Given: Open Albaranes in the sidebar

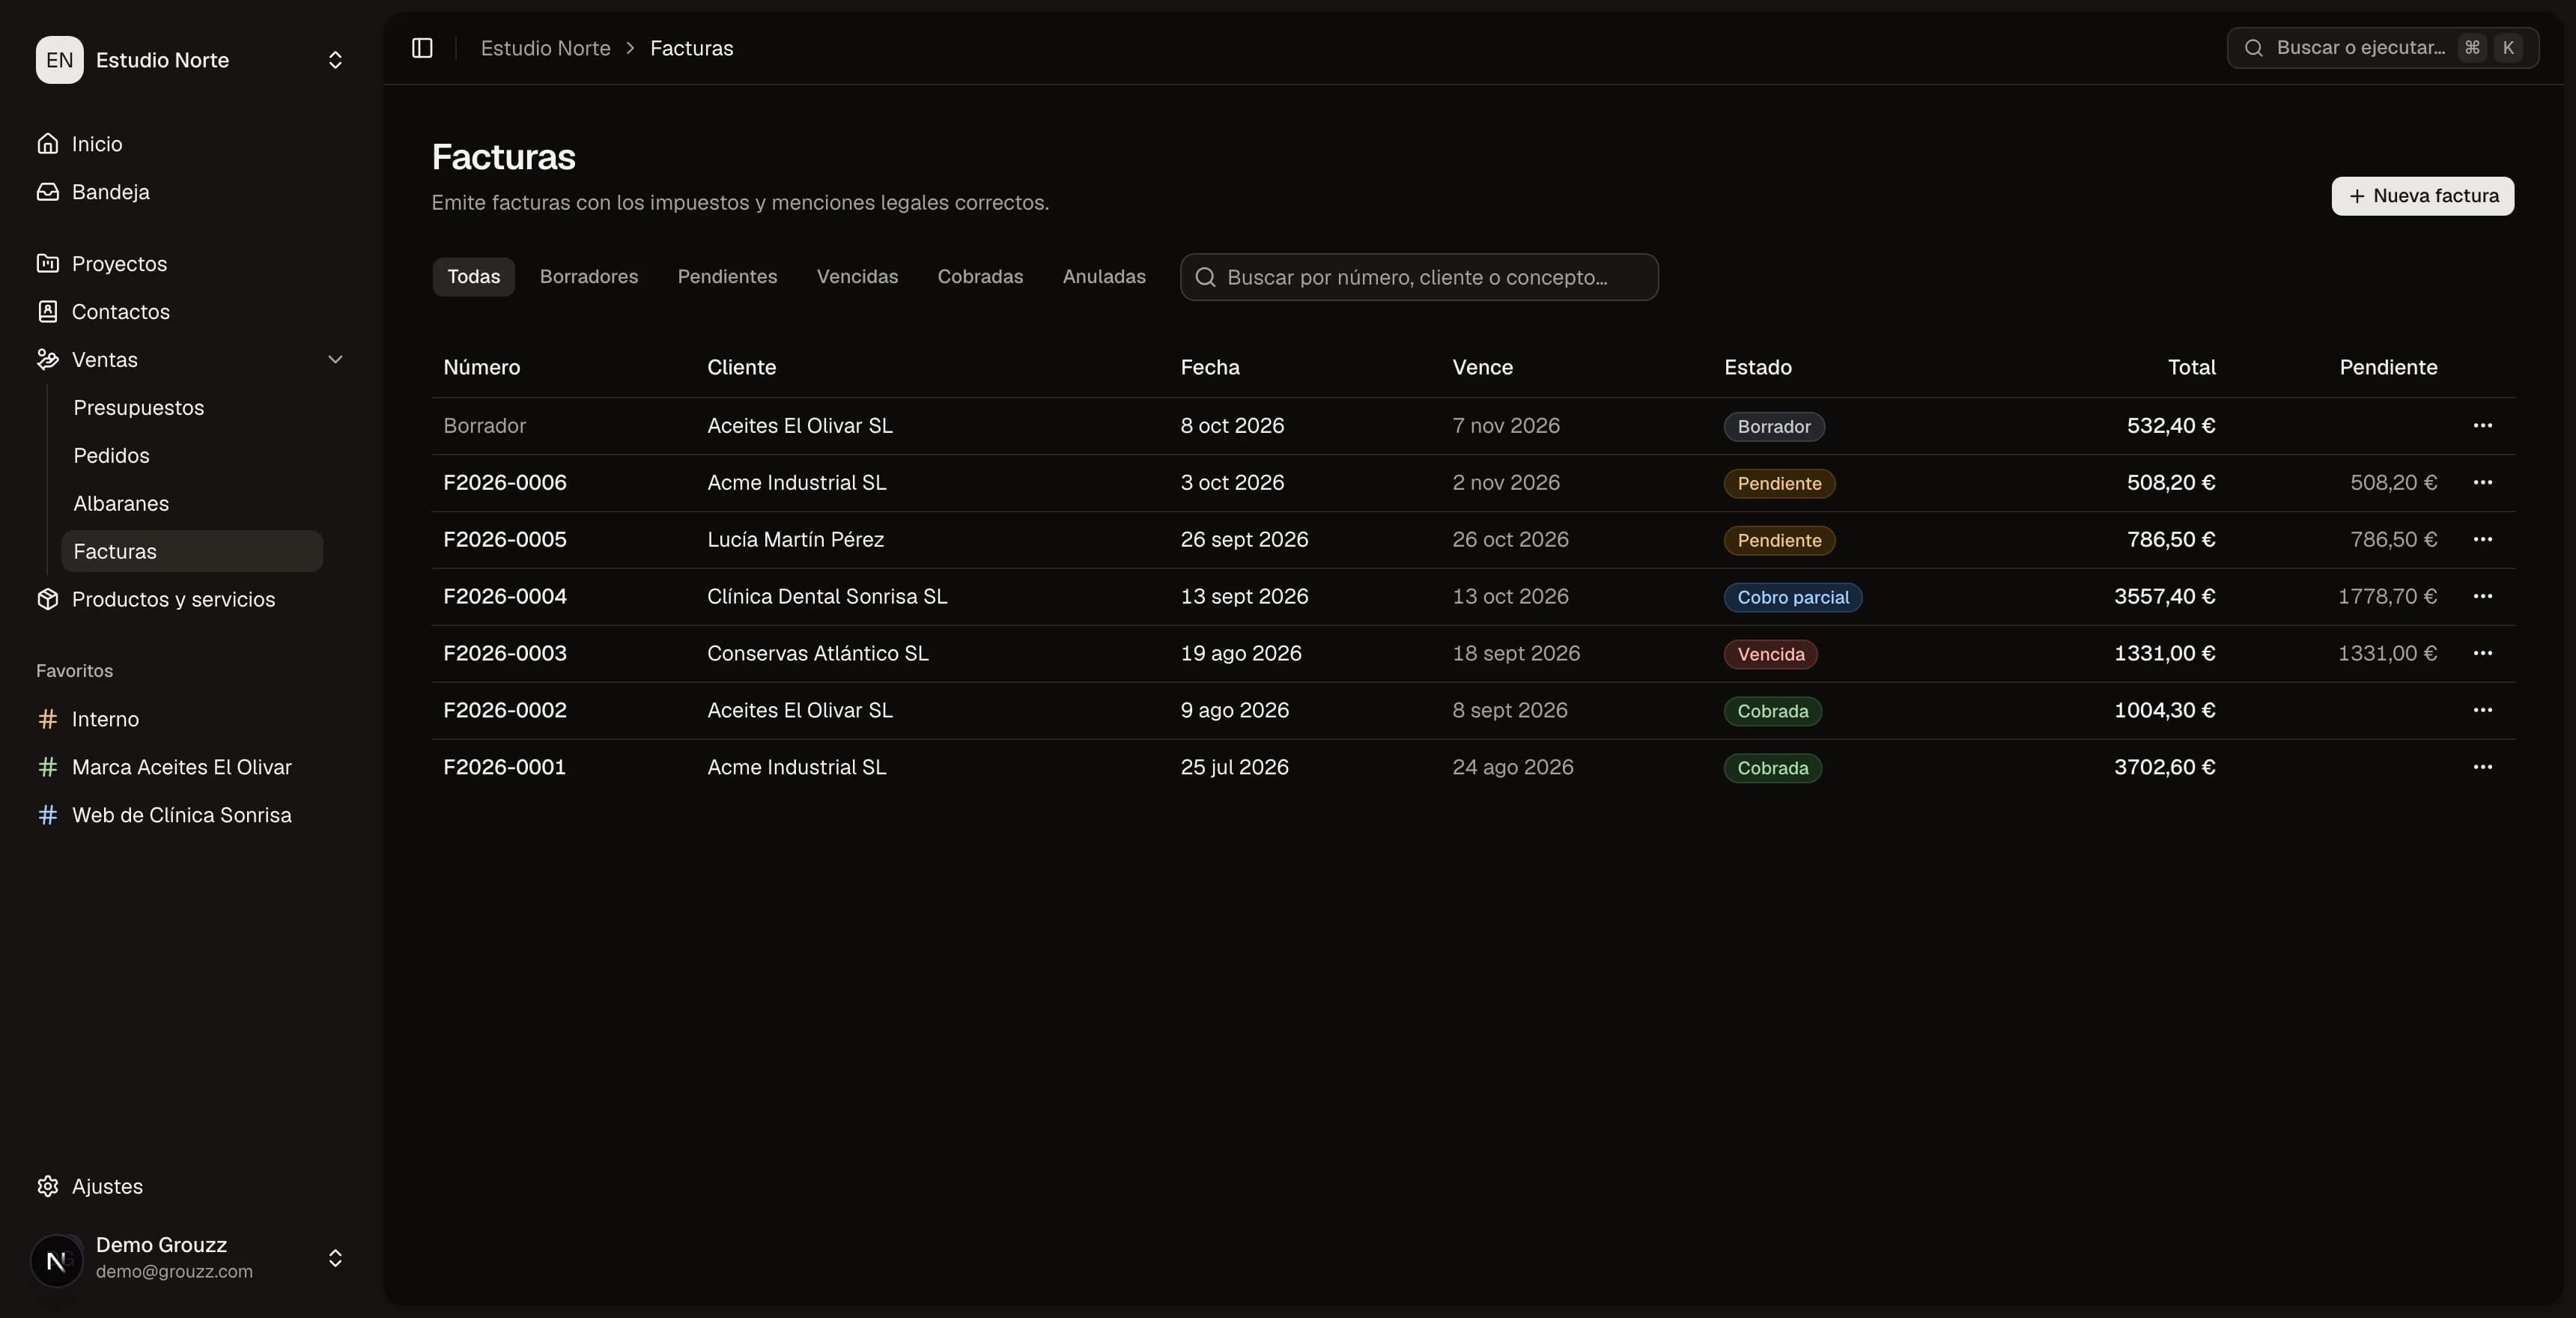Looking at the screenshot, I should pyautogui.click(x=192, y=504).
